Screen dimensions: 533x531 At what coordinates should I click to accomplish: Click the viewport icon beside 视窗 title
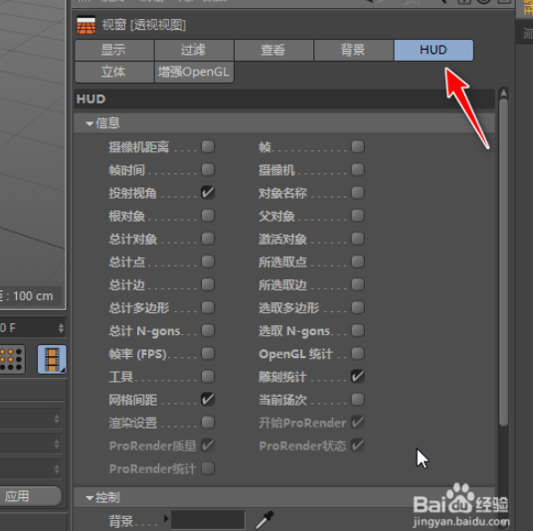click(86, 25)
